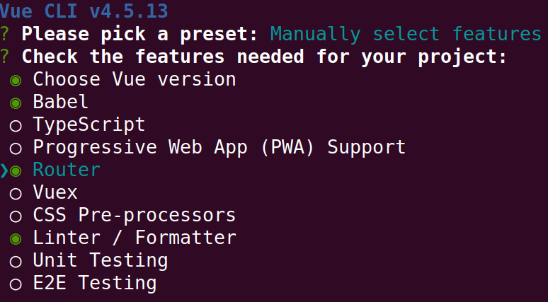The image size is (548, 302).
Task: Uncheck the Choose Vue version circle
Action: [x=16, y=80]
